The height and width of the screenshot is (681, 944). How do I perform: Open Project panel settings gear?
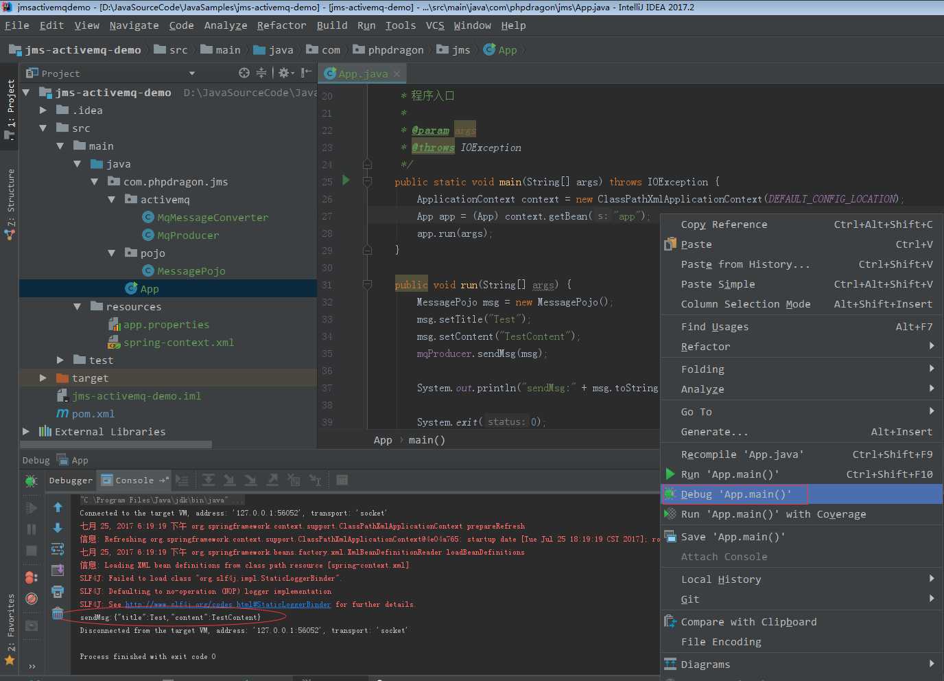[x=285, y=73]
